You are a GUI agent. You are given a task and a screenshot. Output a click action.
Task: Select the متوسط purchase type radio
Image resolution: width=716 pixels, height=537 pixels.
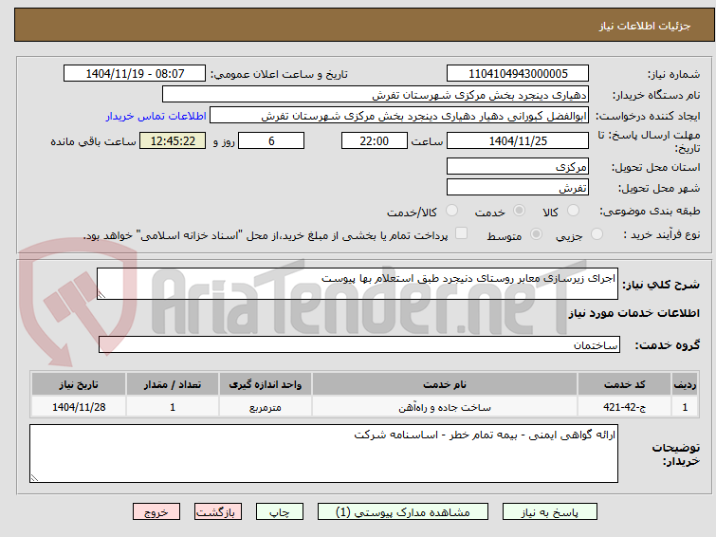click(536, 234)
